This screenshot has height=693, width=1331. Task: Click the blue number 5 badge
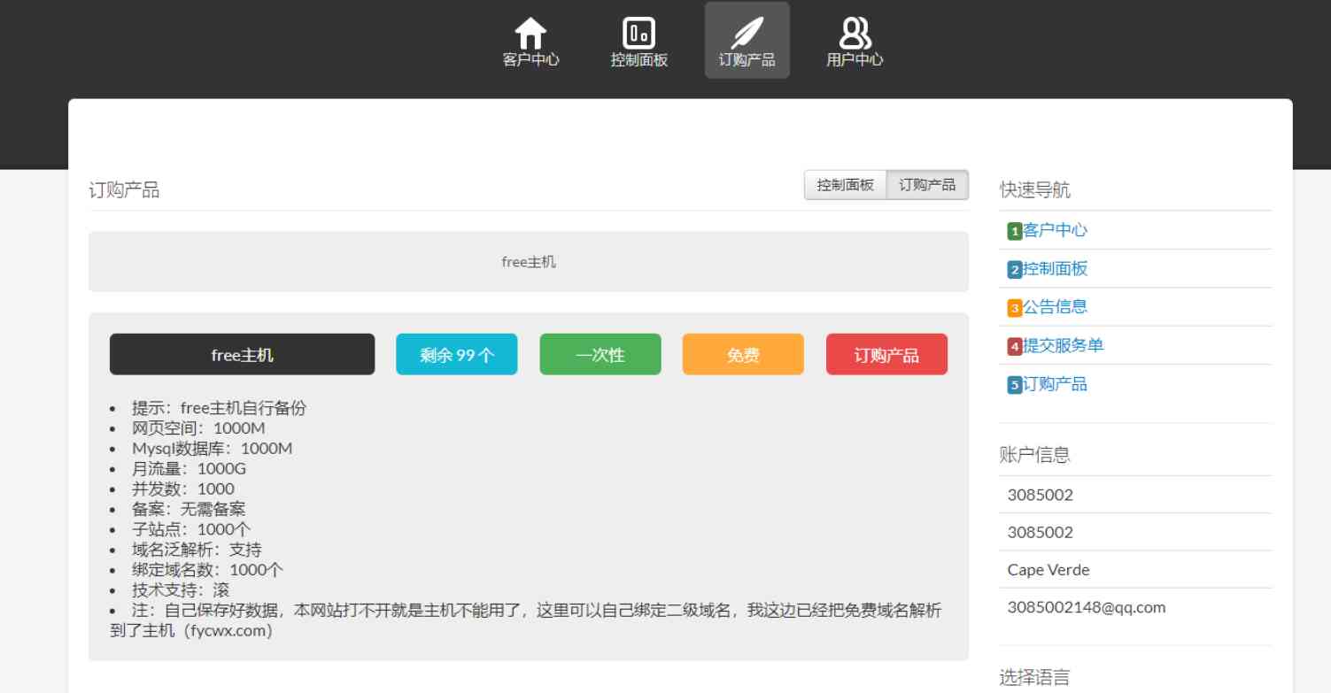1015,385
